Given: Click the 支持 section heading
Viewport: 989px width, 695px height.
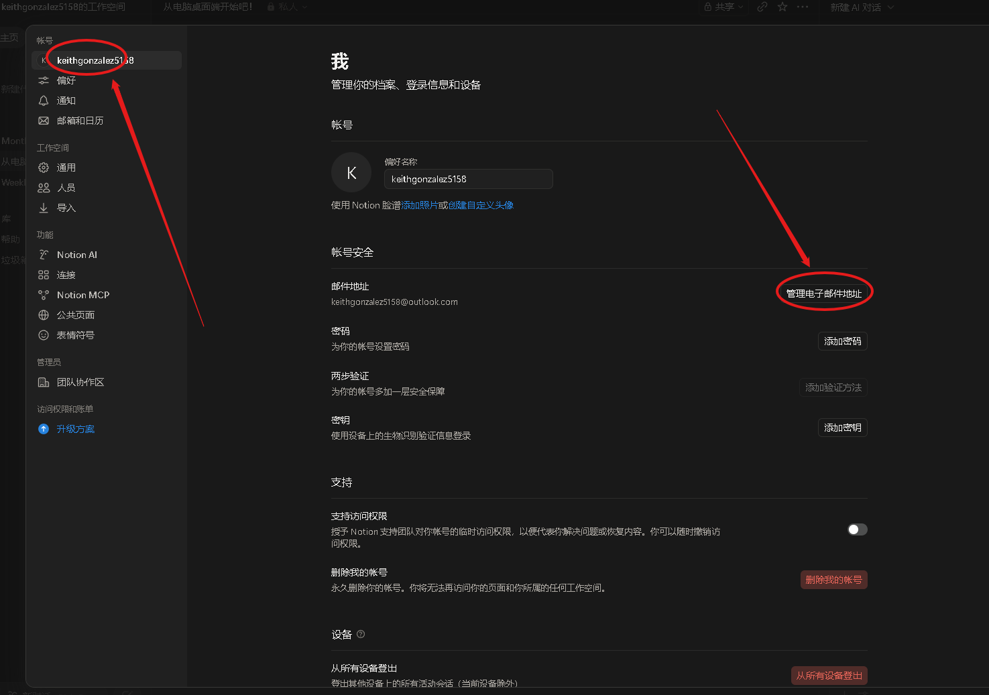Looking at the screenshot, I should pyautogui.click(x=341, y=482).
